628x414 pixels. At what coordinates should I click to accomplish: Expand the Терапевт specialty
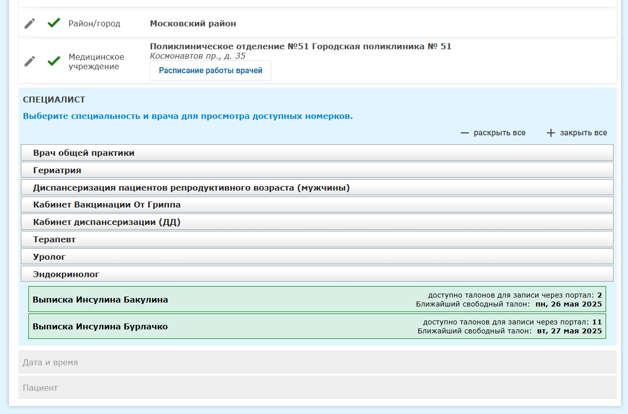pos(317,239)
